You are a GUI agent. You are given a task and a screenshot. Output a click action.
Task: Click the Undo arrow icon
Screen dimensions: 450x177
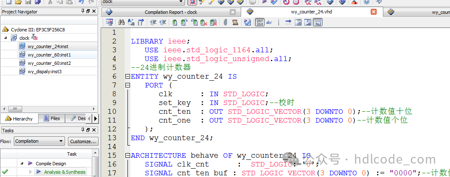click(81, 2)
